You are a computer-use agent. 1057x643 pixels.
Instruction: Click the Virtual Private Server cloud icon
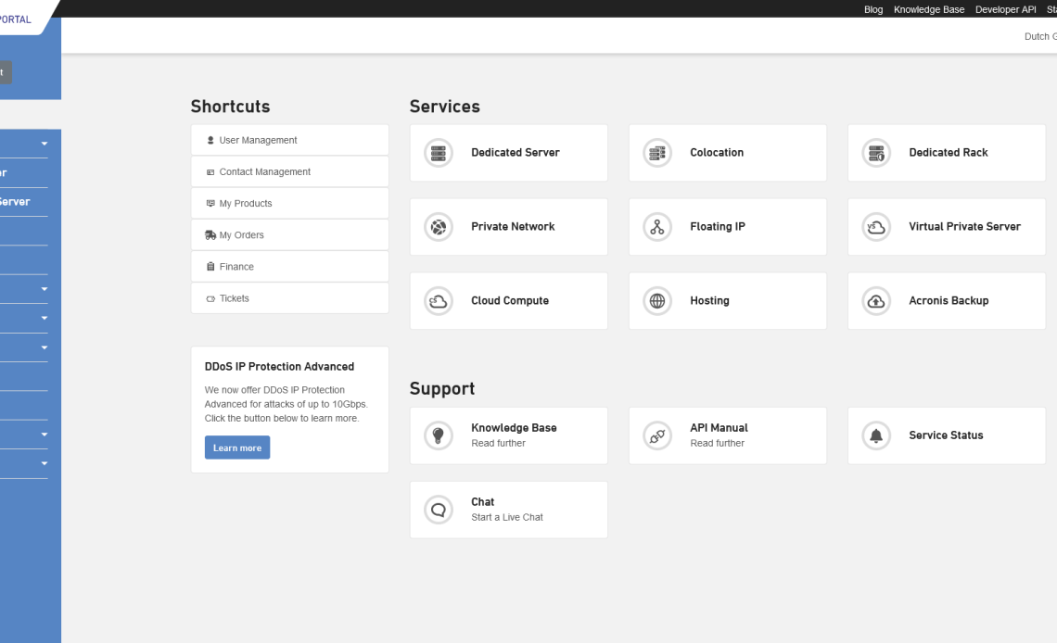coord(876,226)
